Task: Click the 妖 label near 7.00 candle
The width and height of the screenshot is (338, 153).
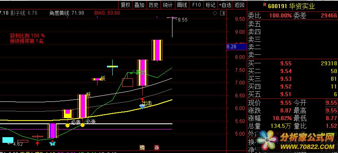Action: tap(103, 79)
